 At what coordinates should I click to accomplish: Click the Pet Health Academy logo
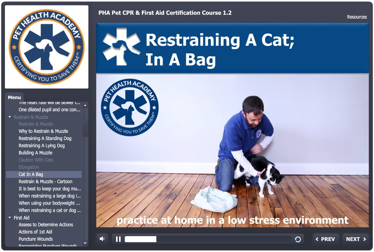[47, 47]
